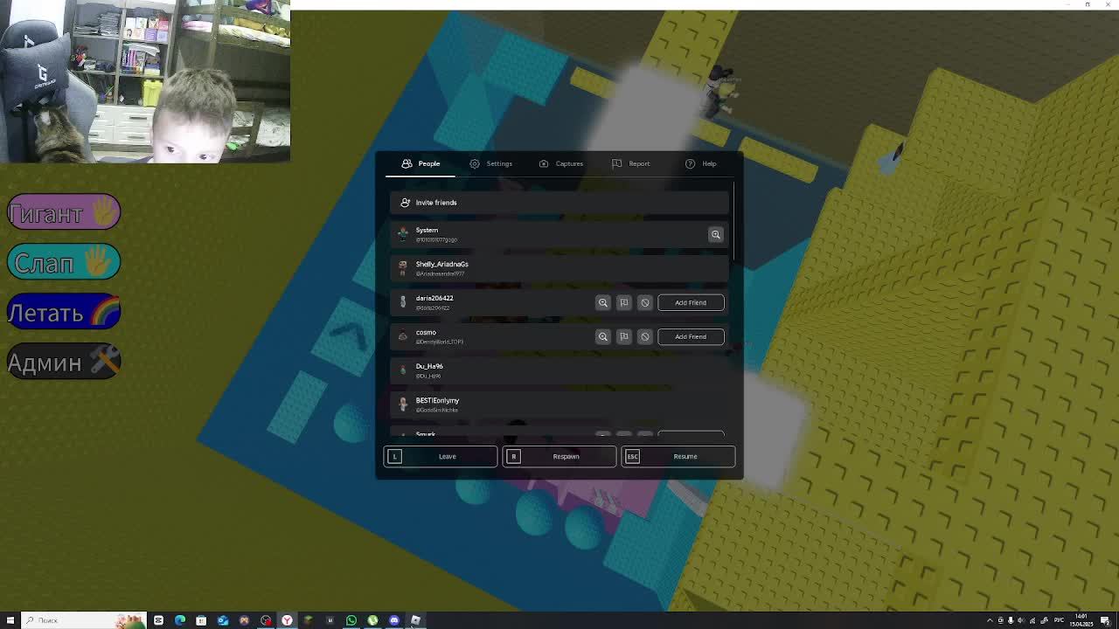This screenshot has width=1119, height=629.
Task: Resume the game
Action: (x=678, y=456)
